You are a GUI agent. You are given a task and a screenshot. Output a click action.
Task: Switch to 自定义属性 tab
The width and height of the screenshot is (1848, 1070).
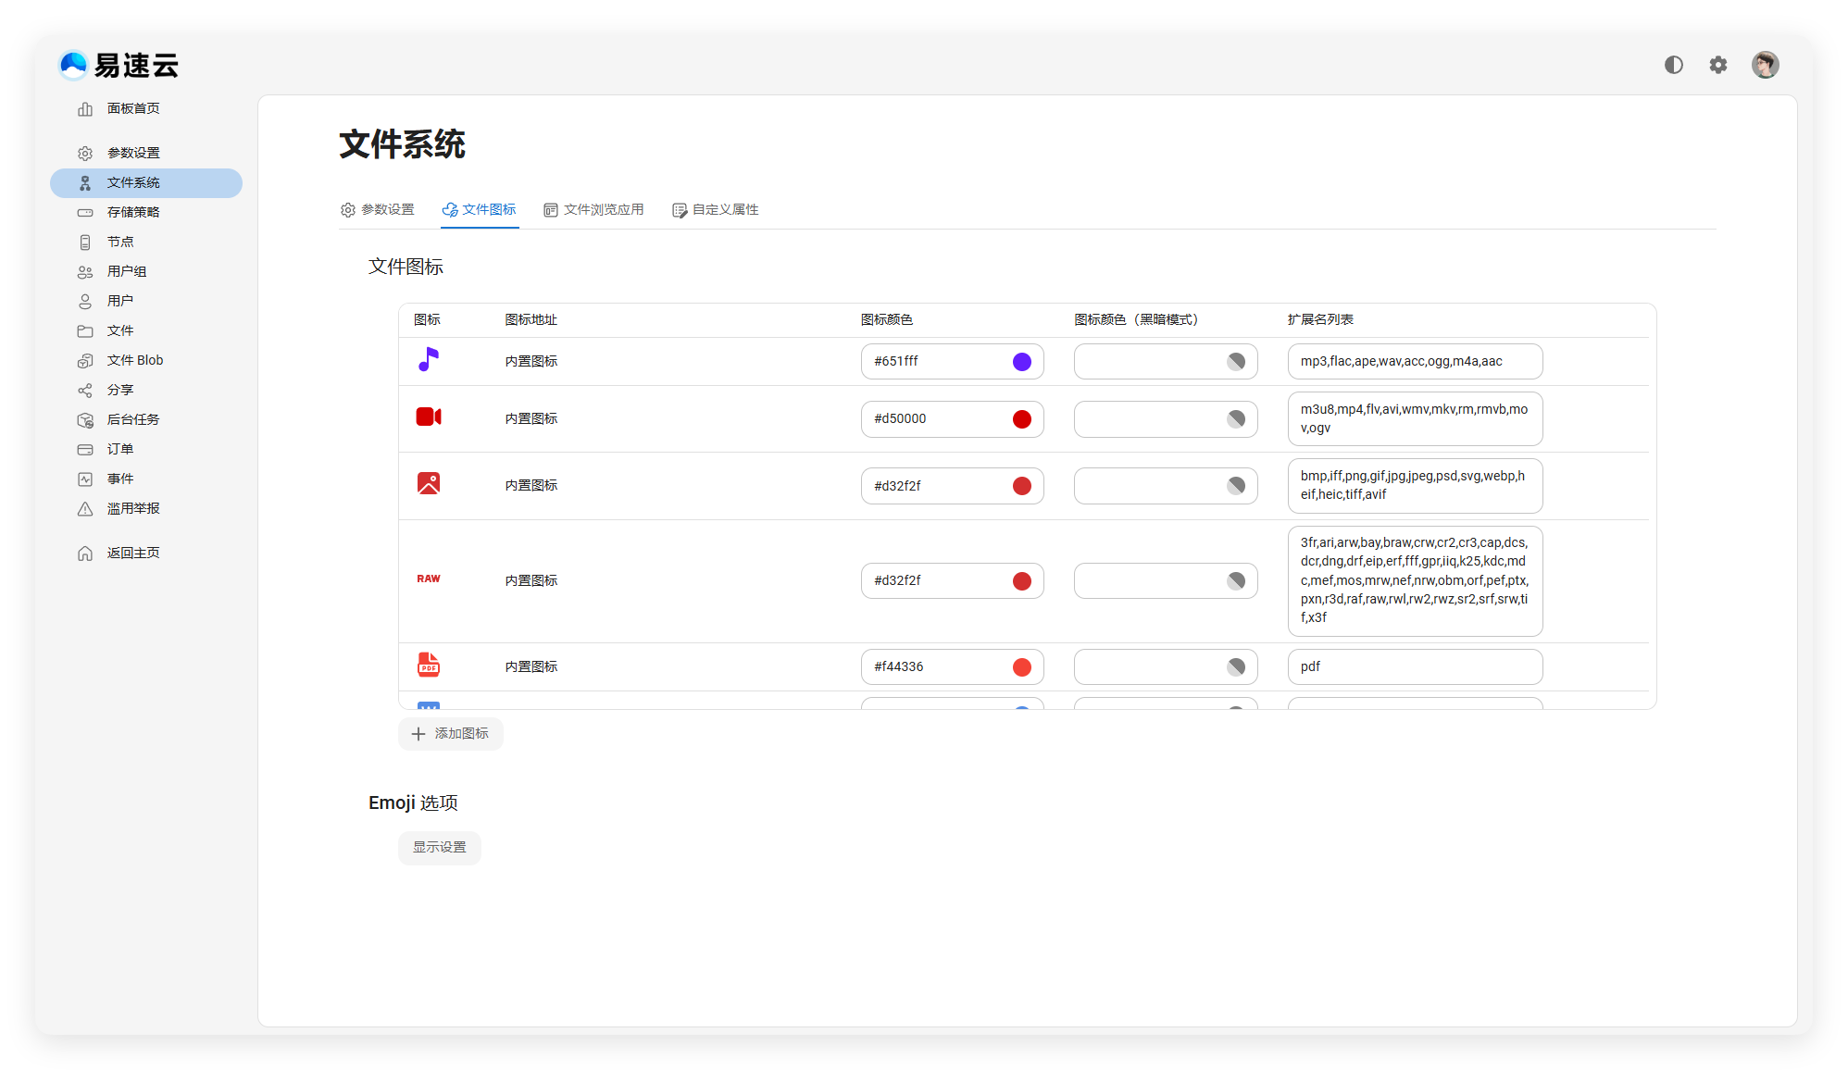pos(716,210)
